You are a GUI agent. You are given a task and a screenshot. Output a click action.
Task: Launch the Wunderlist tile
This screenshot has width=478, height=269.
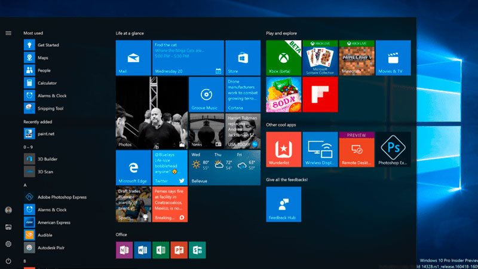283,149
